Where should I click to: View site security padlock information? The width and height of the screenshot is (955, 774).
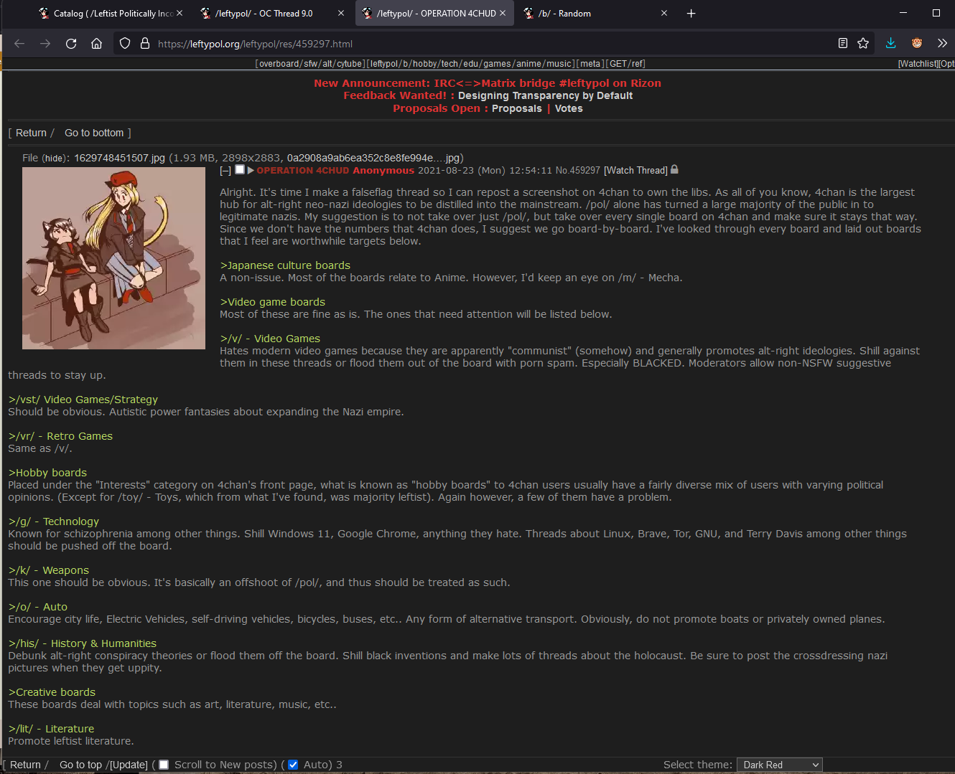[145, 44]
